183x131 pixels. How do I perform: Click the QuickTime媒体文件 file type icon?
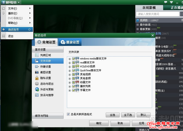click(x=77, y=70)
